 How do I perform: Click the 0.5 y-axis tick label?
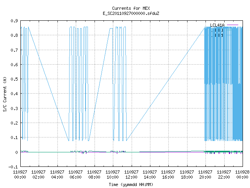click(14, 79)
